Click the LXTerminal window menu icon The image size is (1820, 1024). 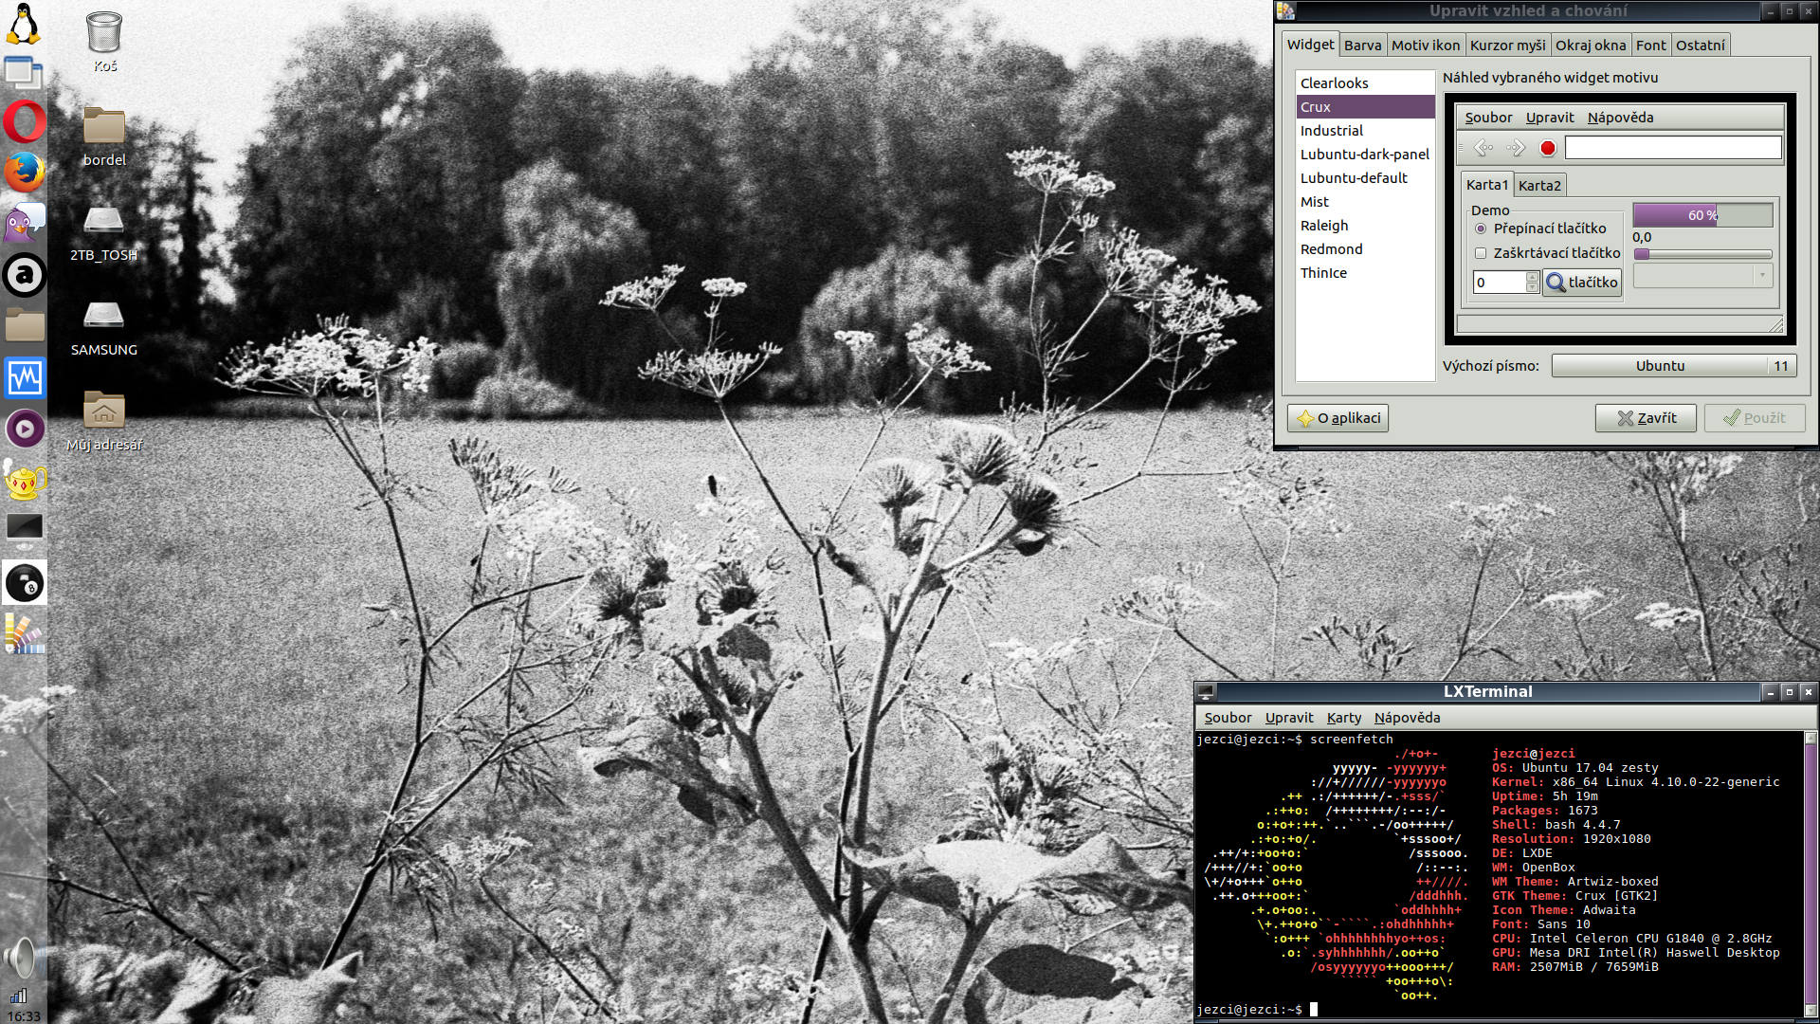[x=1205, y=692]
